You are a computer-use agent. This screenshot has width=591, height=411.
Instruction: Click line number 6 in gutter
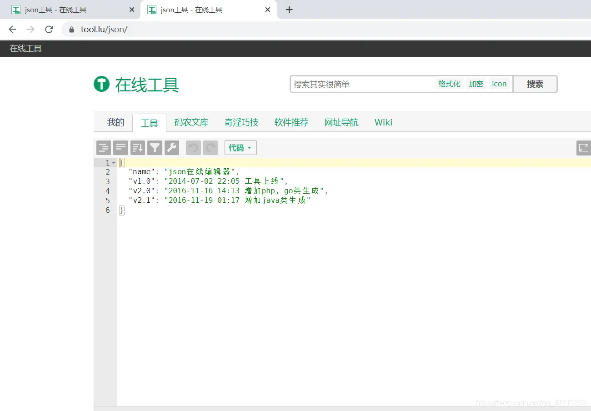tap(108, 210)
